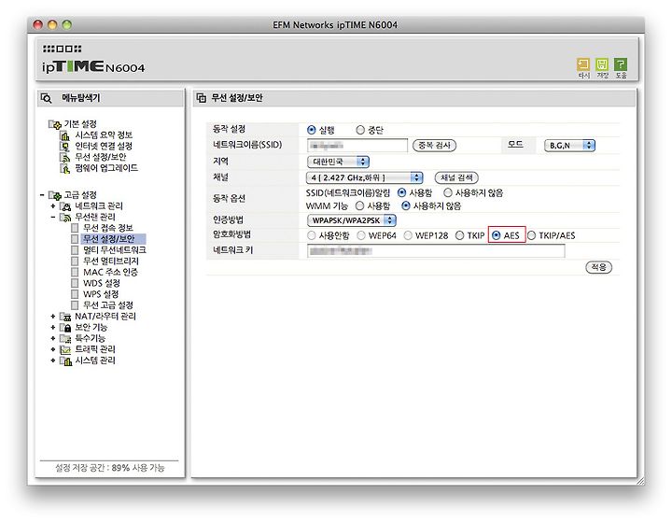The image size is (672, 523).
Task: Click the 시스템 관리 folder icon
Action: [65, 360]
